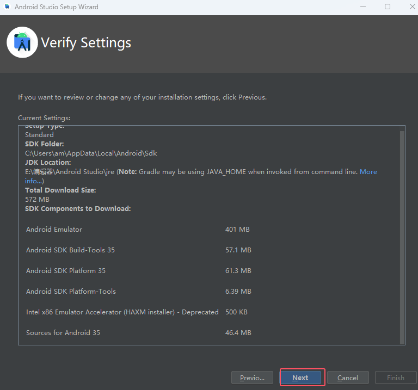This screenshot has width=418, height=390.
Task: Click the Next button
Action: coord(300,377)
